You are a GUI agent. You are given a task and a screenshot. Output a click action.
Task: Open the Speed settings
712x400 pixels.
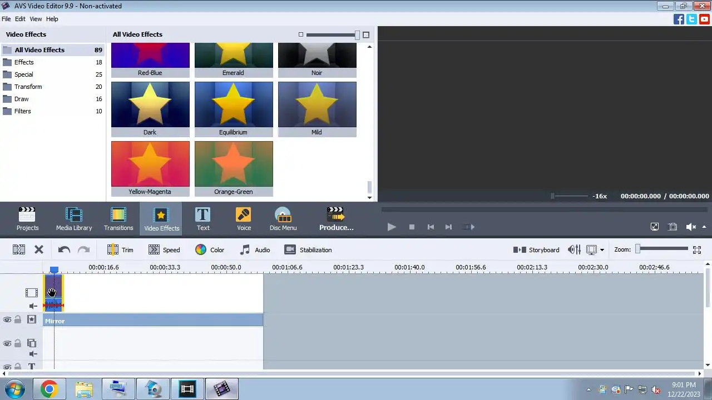[164, 250]
